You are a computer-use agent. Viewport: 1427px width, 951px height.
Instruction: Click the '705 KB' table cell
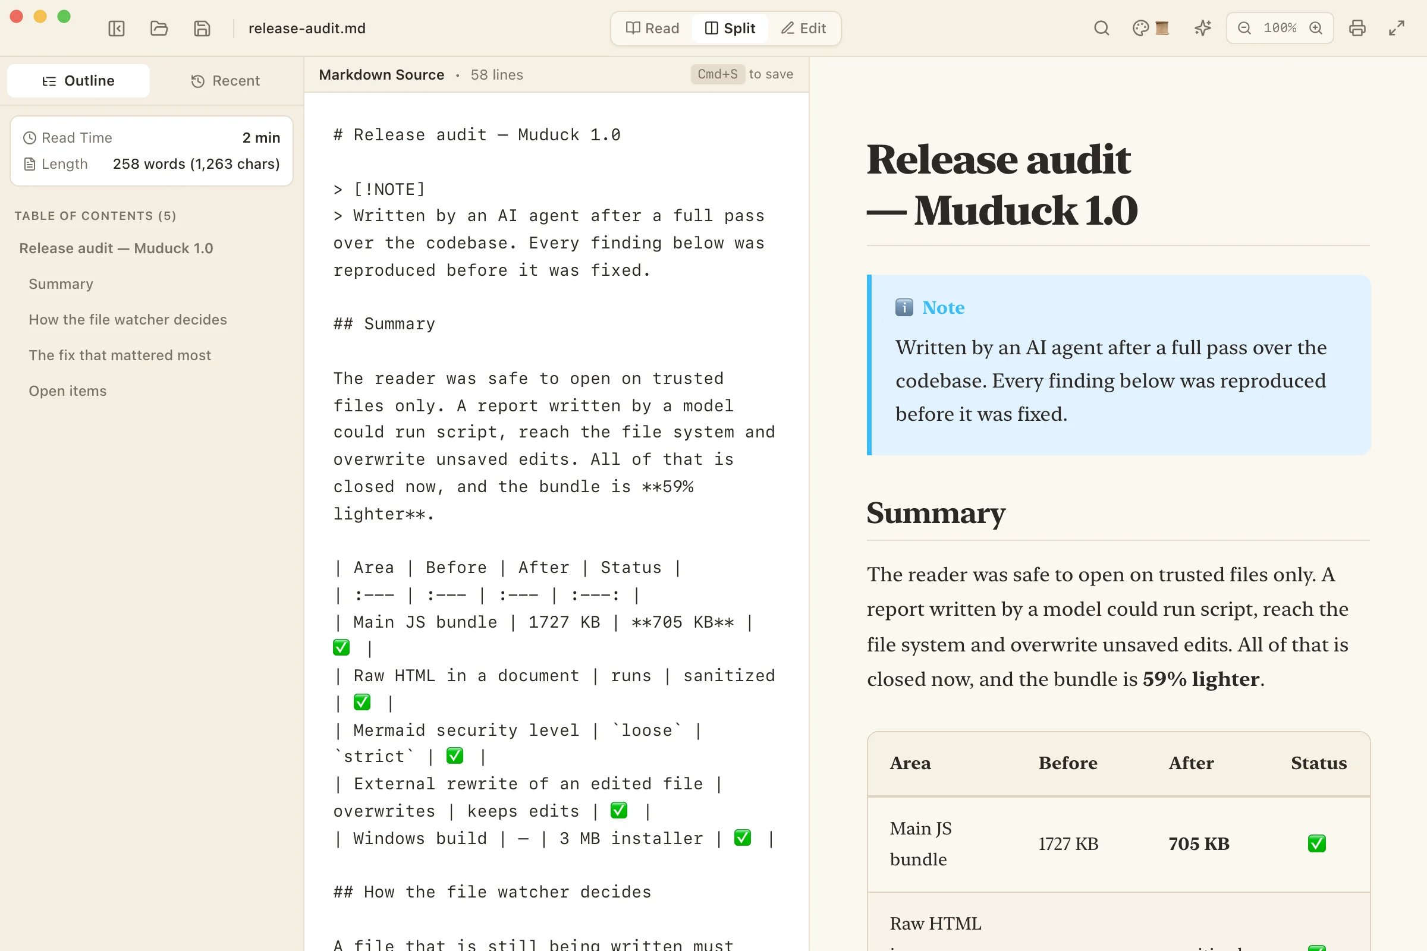pyautogui.click(x=1199, y=843)
